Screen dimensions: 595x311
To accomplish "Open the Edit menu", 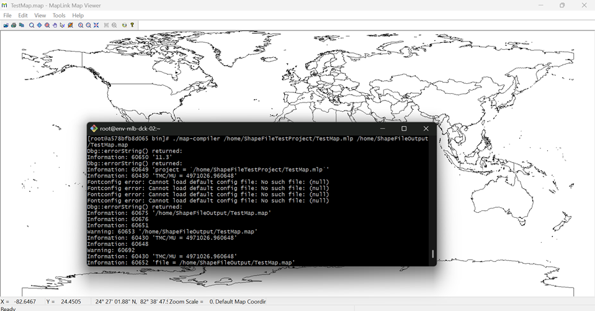I will [x=23, y=16].
